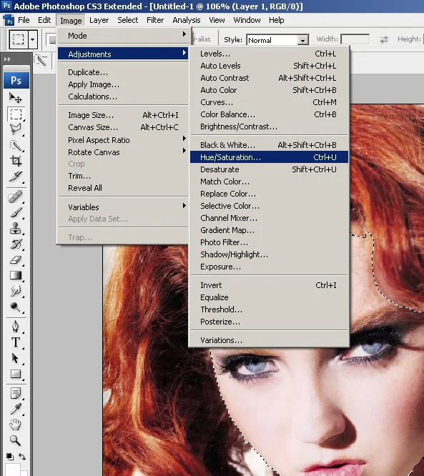Viewport: 424px width, 476px height.
Task: Collapse the toolbox with double arrows
Action: (7, 59)
